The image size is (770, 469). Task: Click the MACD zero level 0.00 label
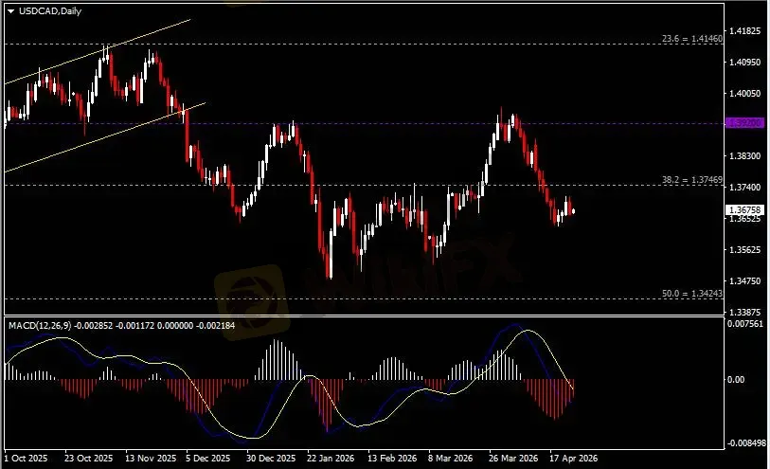[735, 379]
